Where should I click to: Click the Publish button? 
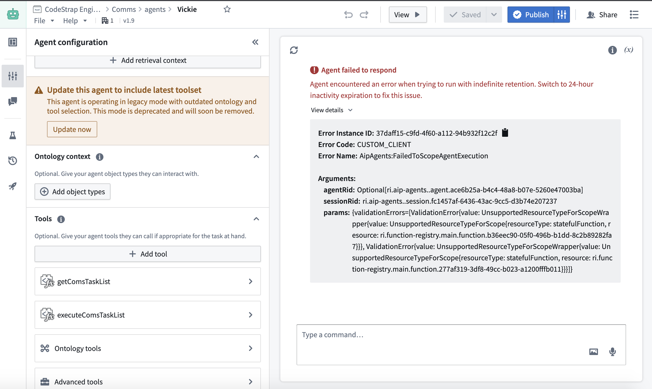click(531, 15)
